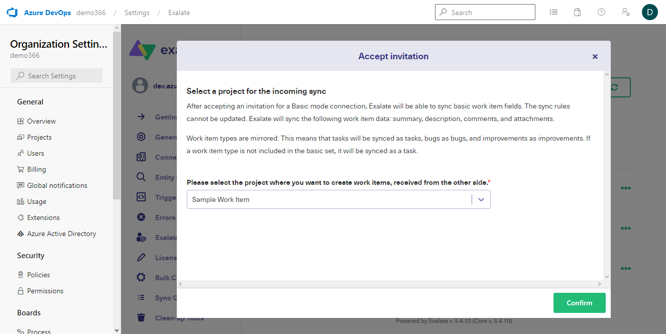Image resolution: width=666 pixels, height=334 pixels.
Task: Focus the top Search box
Action: (x=485, y=13)
